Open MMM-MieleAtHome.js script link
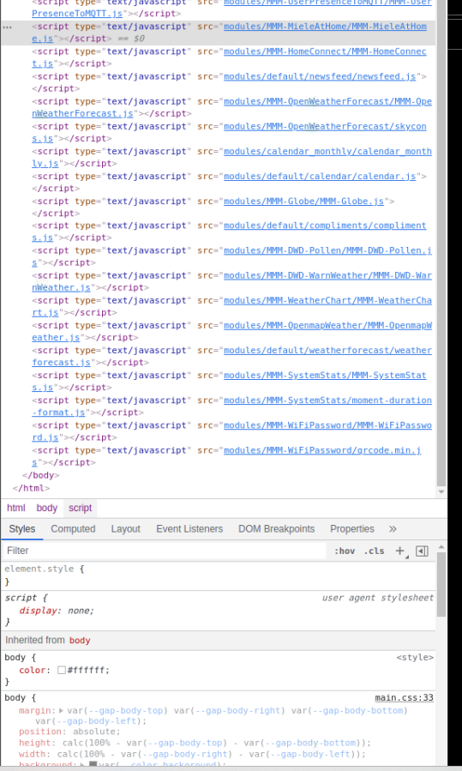 pyautogui.click(x=326, y=26)
